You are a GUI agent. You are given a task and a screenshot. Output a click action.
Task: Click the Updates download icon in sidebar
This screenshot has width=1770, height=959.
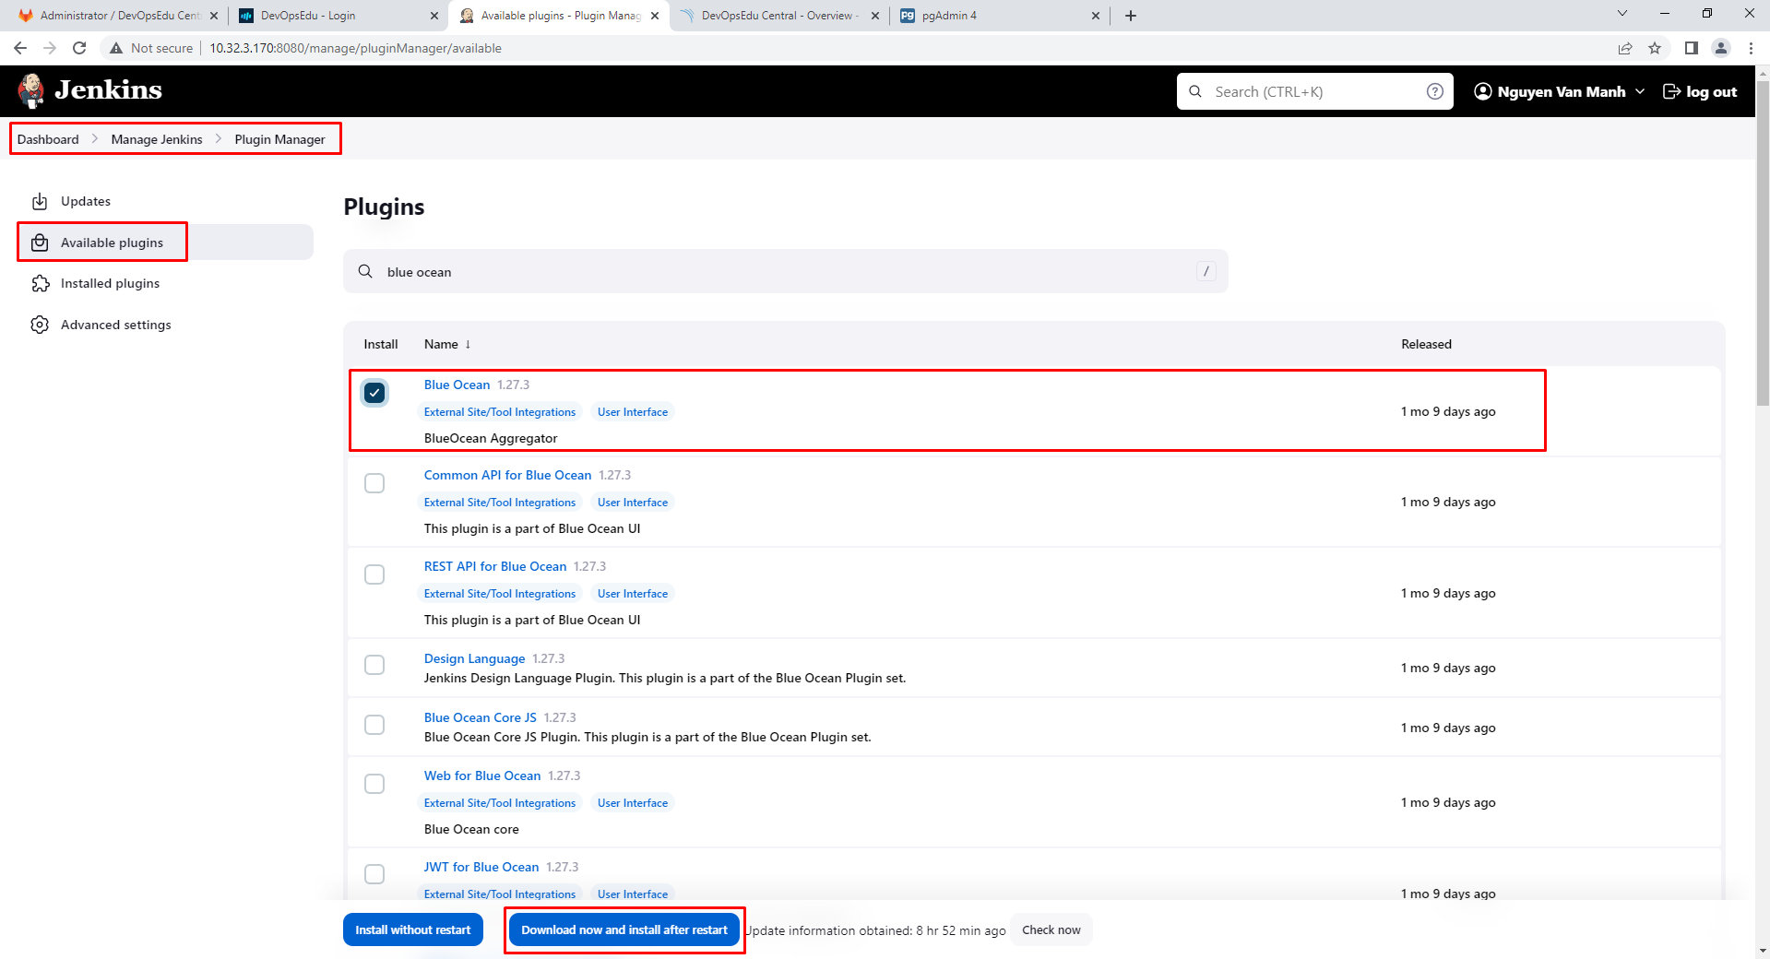coord(40,201)
